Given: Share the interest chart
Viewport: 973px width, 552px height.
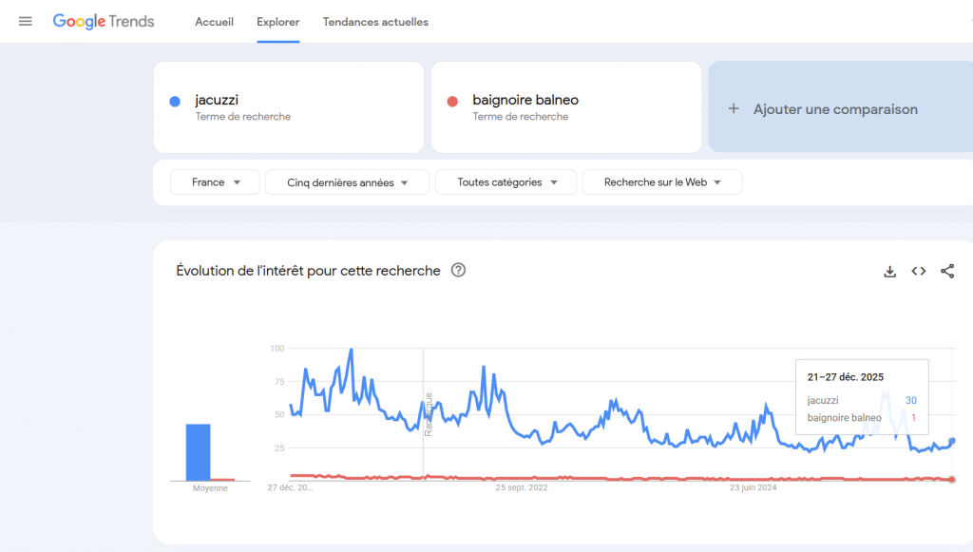Looking at the screenshot, I should [947, 271].
